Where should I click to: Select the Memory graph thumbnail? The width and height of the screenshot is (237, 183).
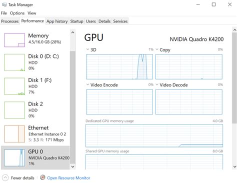pyautogui.click(x=14, y=40)
